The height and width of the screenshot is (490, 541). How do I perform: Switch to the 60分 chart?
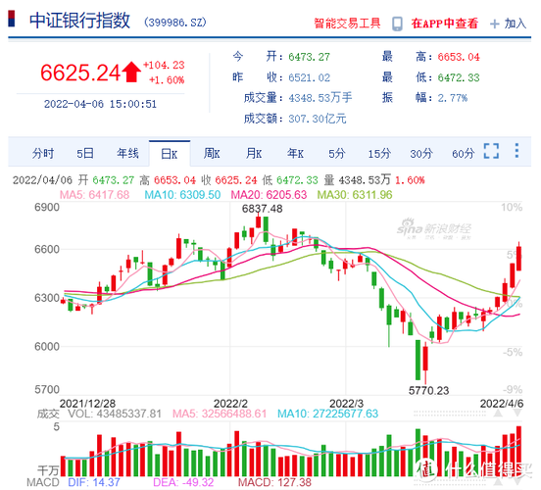coord(464,153)
